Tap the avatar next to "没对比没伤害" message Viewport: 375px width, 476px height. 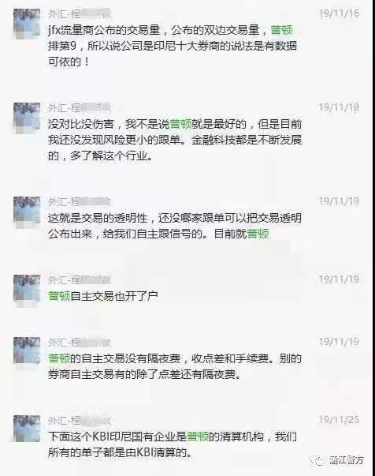(x=27, y=118)
